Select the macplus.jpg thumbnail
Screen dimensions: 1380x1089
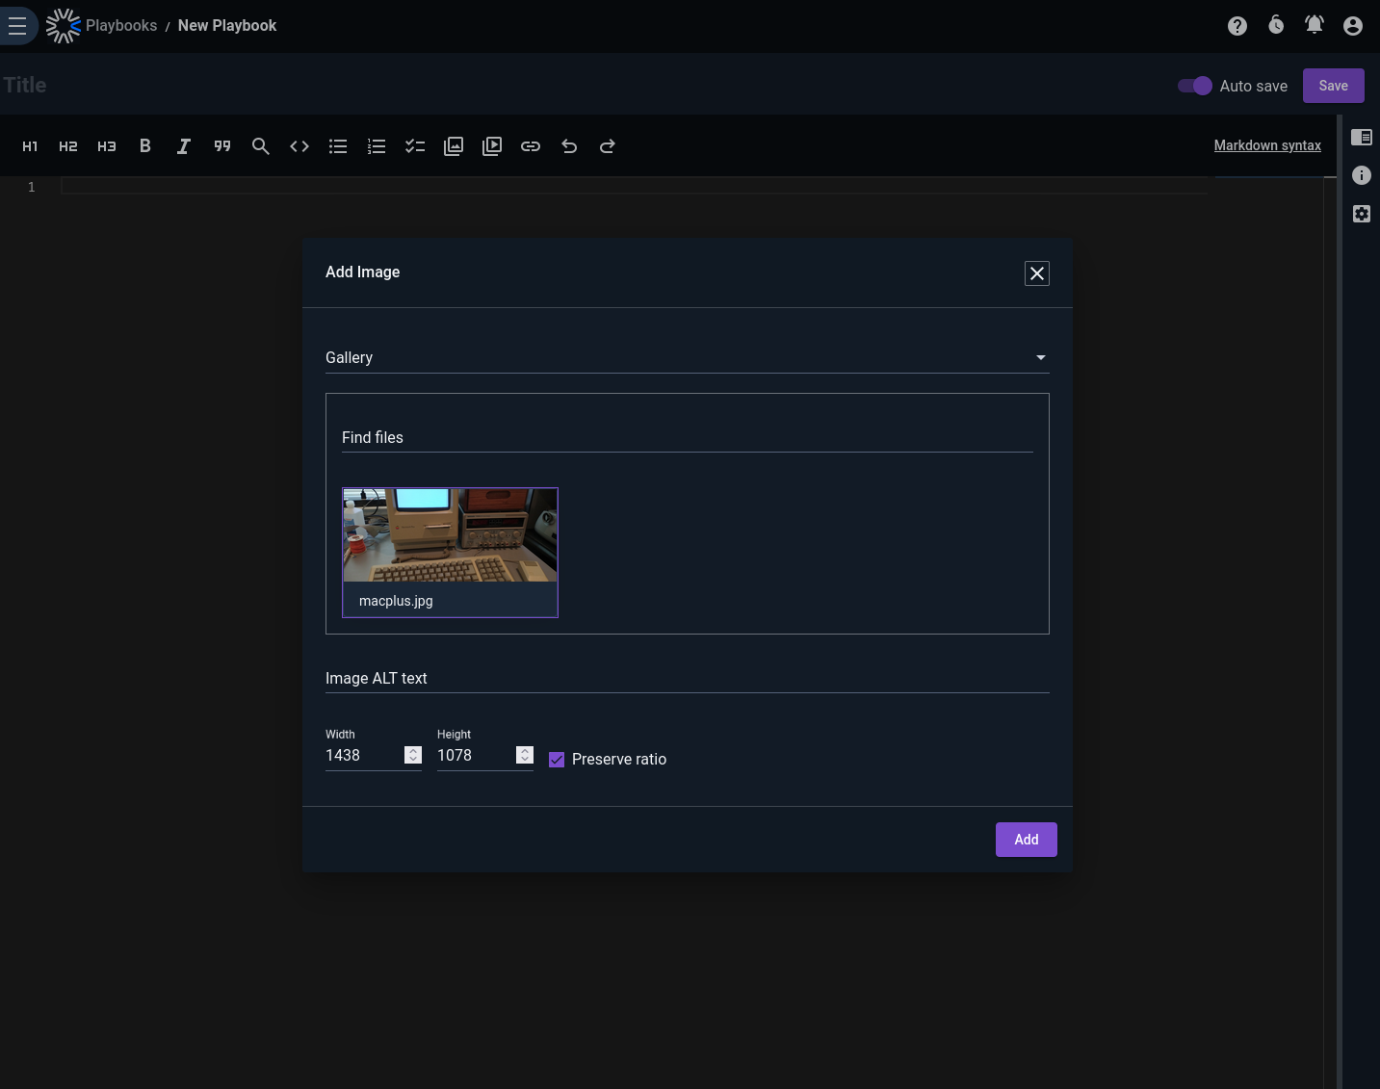[x=450, y=553]
